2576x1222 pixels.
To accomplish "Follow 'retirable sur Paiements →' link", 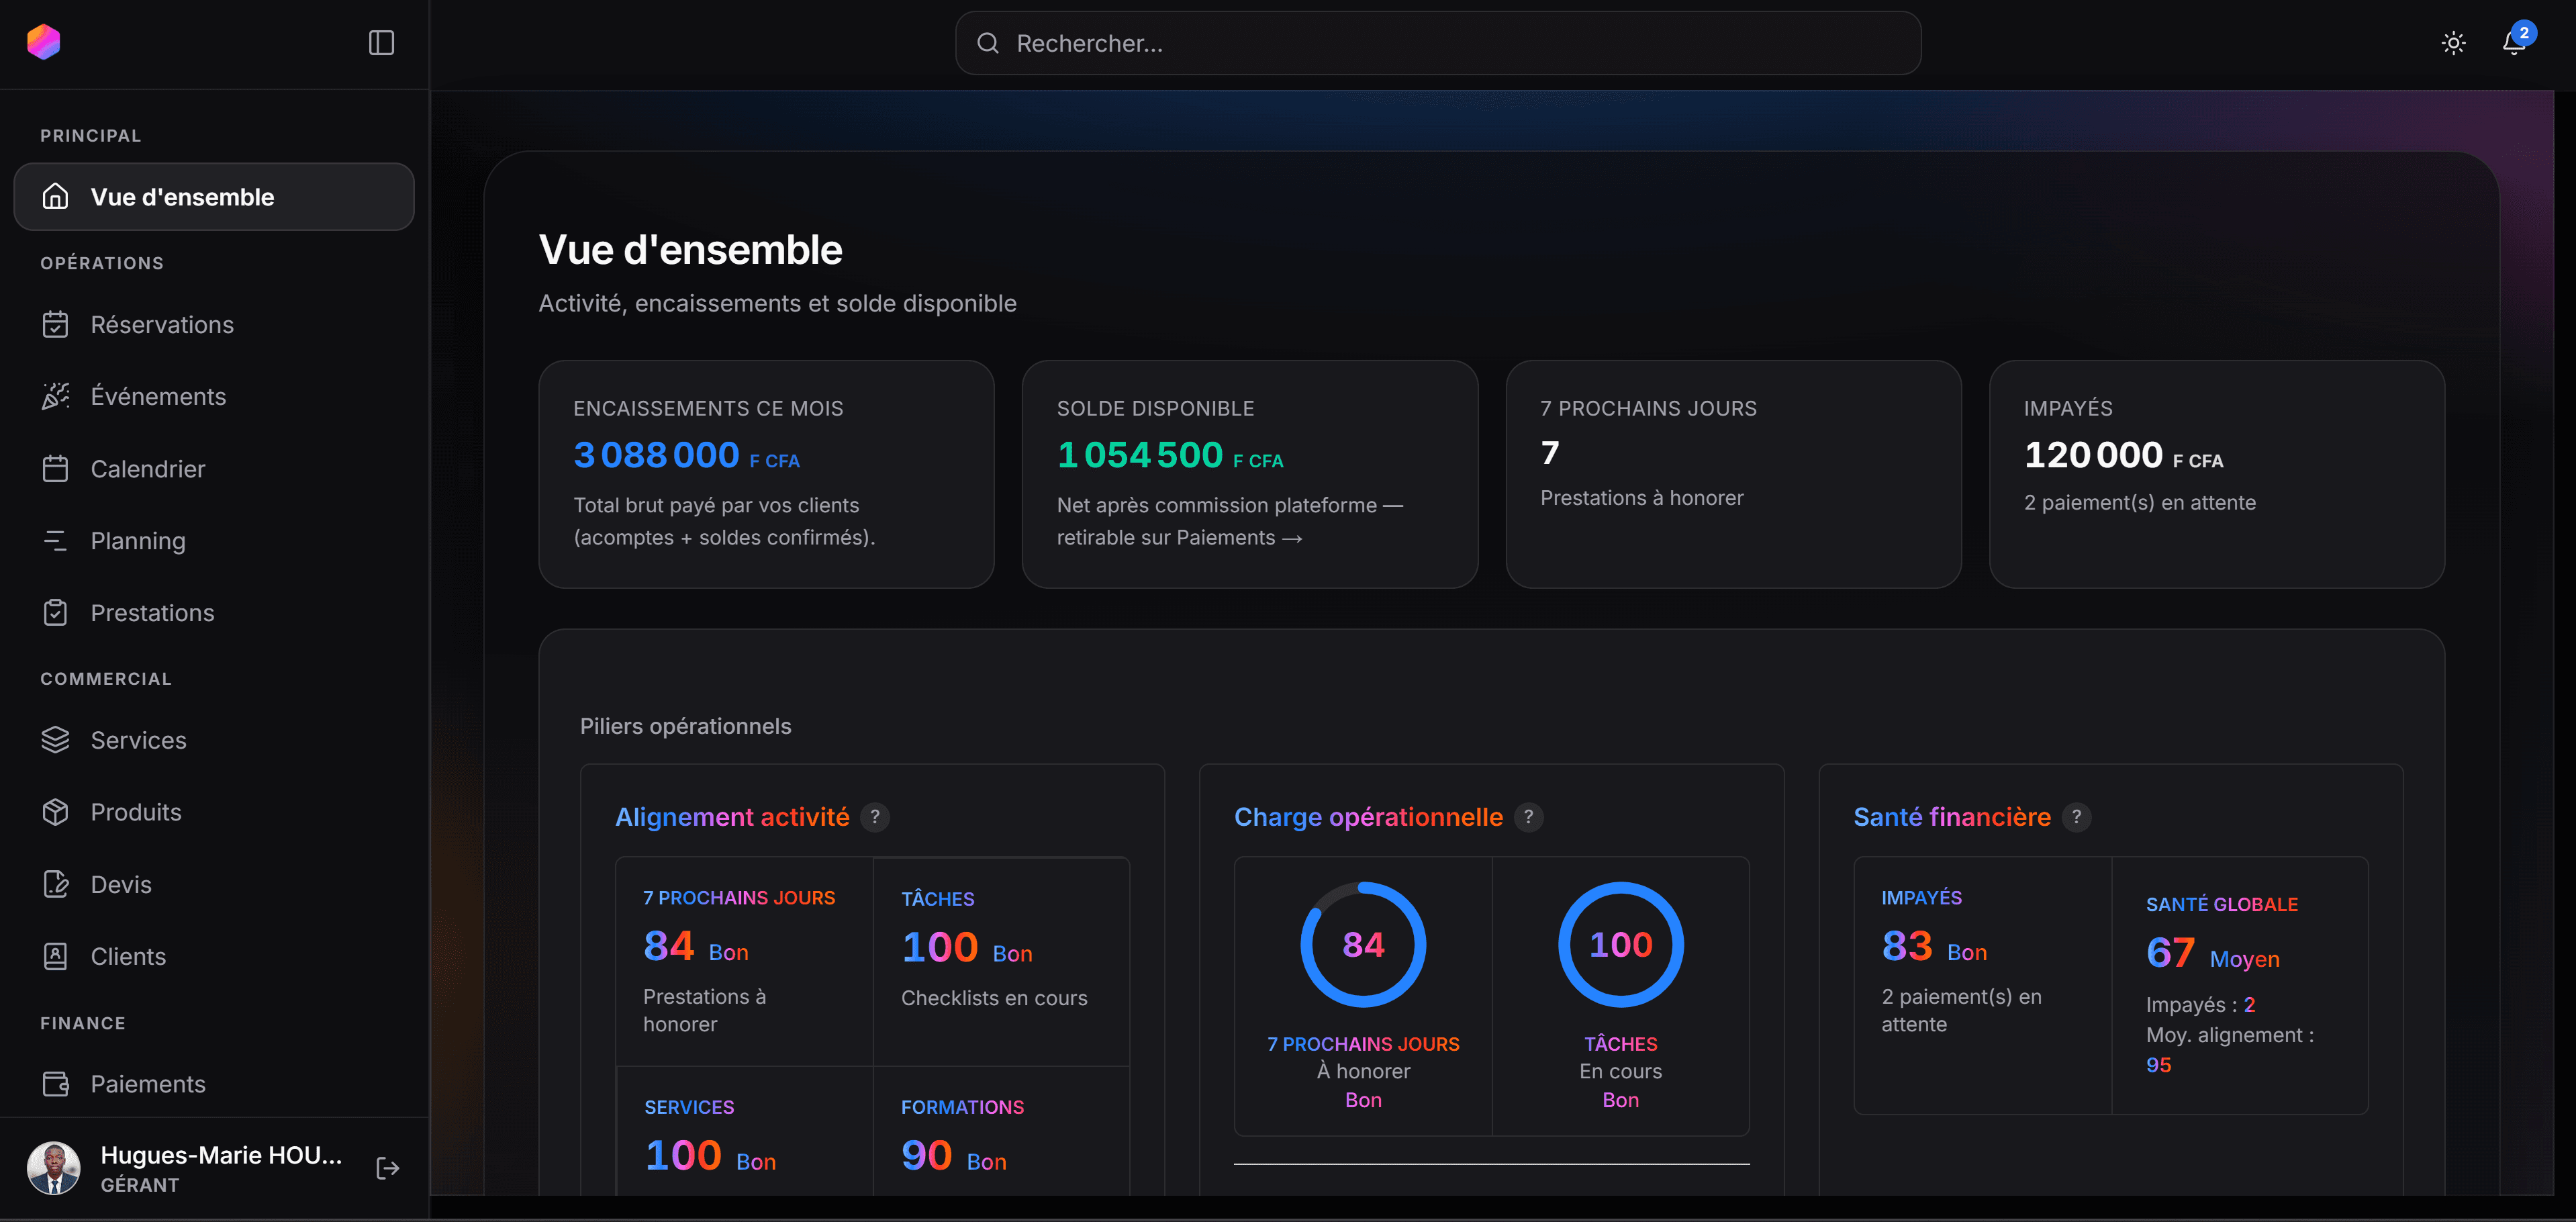I will [x=1180, y=538].
